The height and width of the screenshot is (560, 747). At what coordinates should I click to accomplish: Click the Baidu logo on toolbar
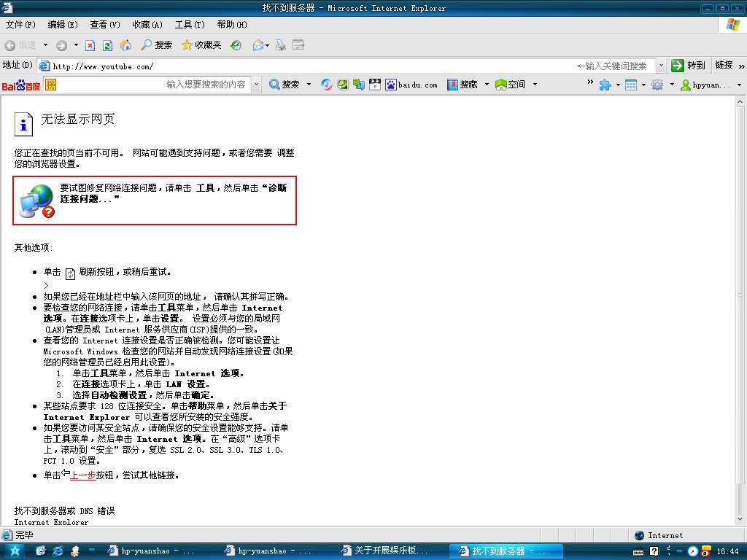(x=21, y=85)
